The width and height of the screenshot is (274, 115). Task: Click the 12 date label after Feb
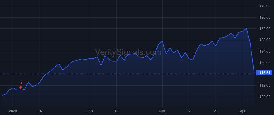point(116,111)
